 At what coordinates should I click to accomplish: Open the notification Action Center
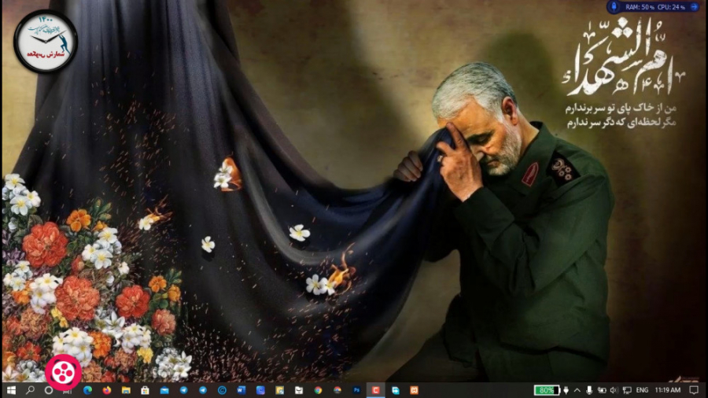point(694,390)
